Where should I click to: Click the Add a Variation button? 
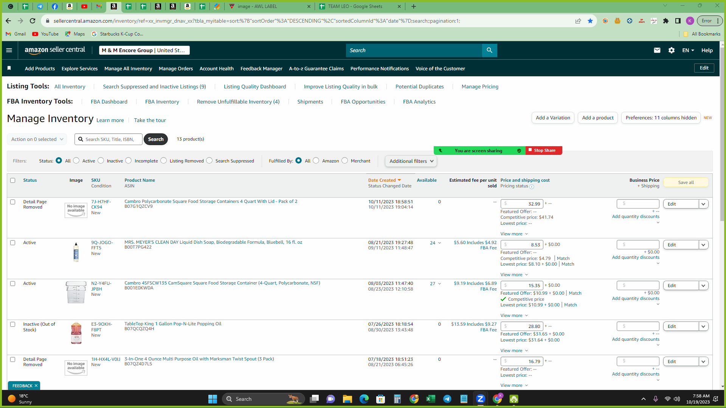tap(553, 118)
